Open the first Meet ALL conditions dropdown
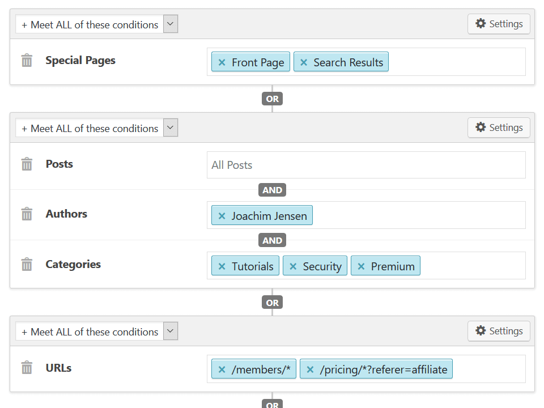Screen dimensions: 544x408 pyautogui.click(x=170, y=24)
